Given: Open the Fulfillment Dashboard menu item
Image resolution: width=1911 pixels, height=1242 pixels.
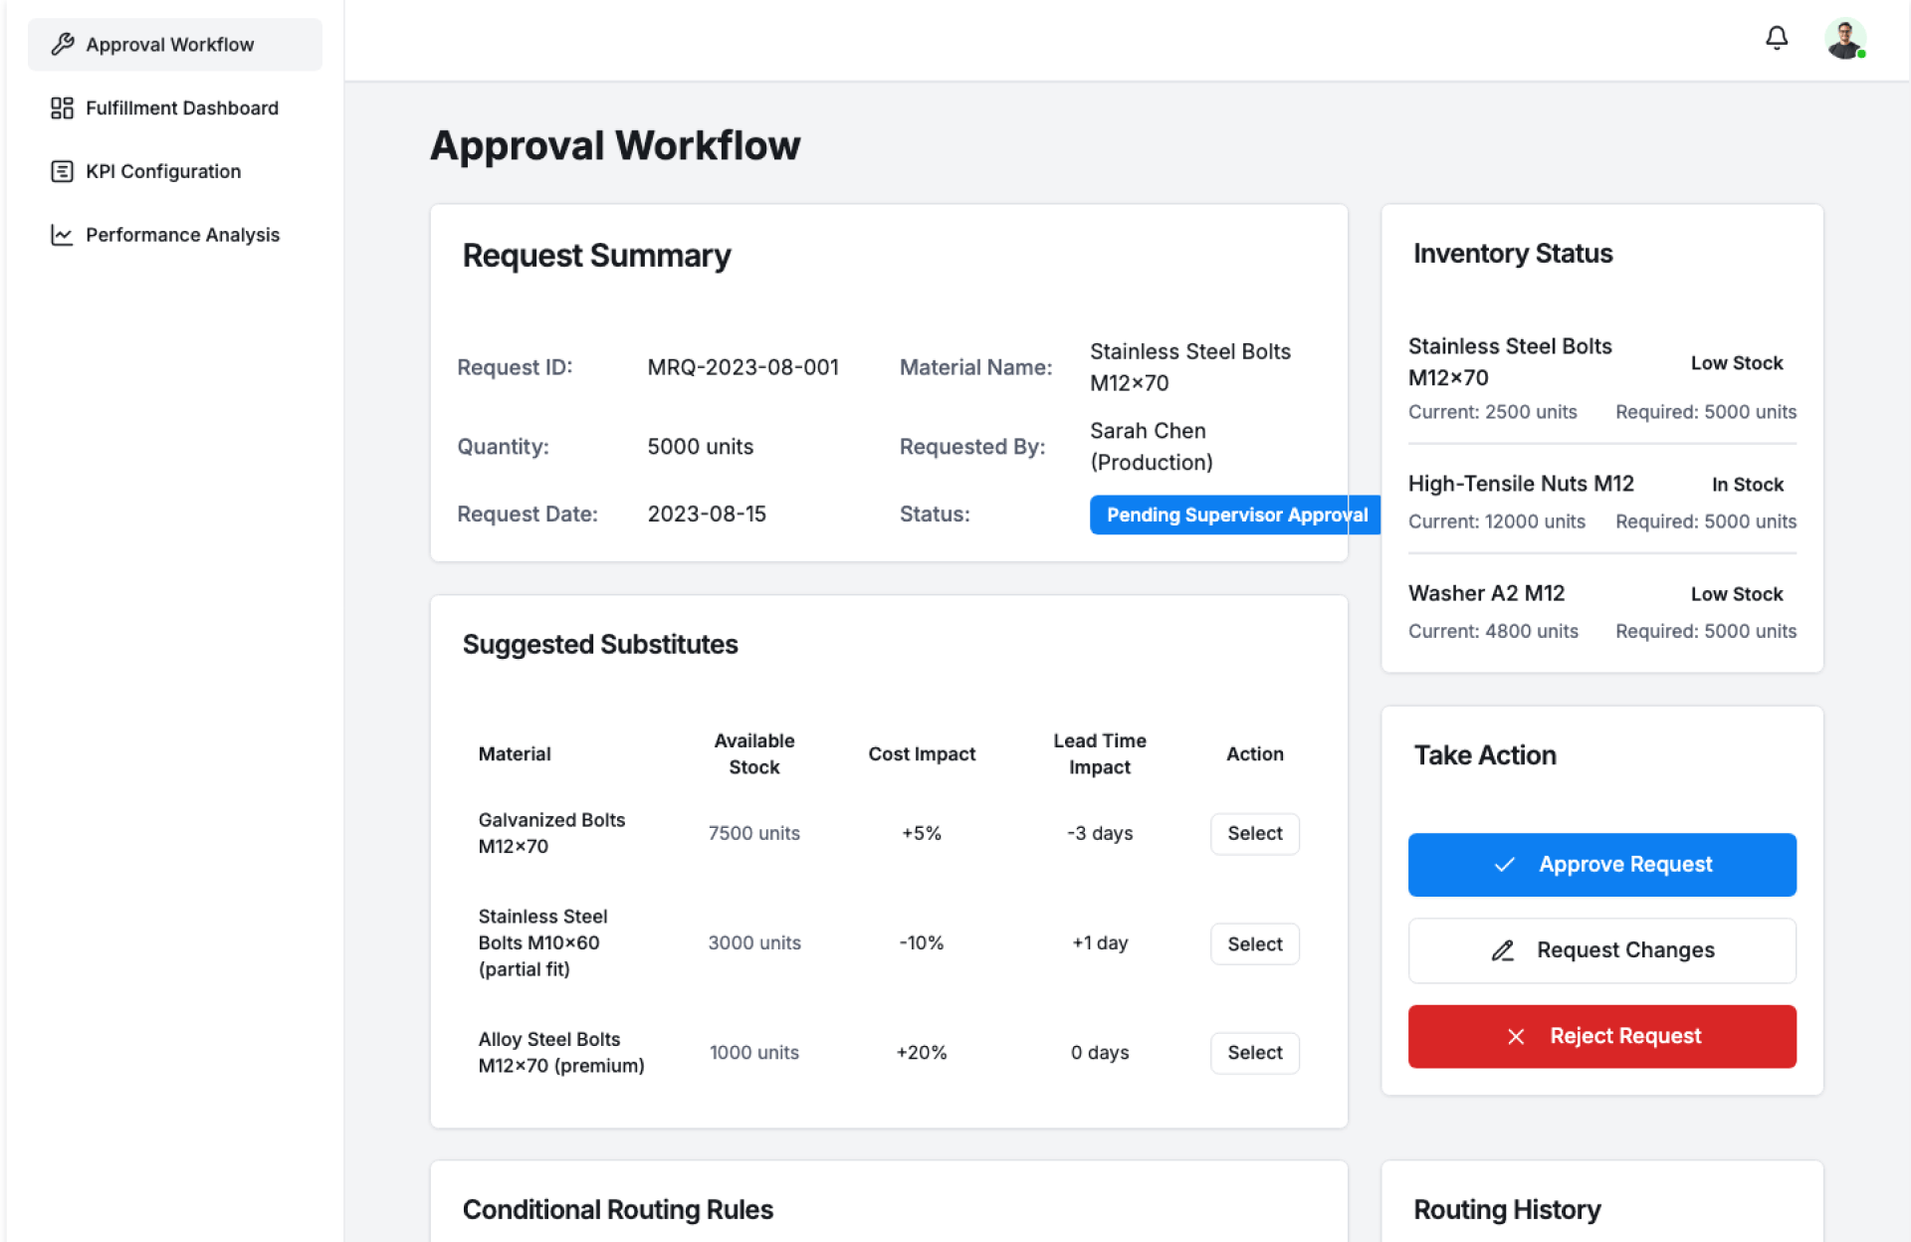Looking at the screenshot, I should (x=181, y=107).
